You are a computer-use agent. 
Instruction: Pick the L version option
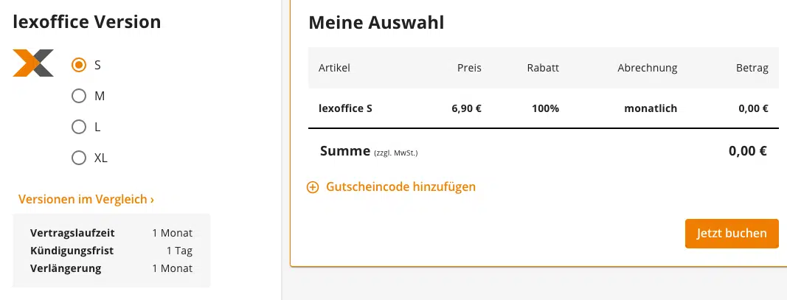tap(79, 127)
